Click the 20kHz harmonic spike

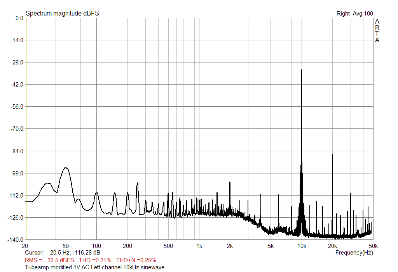[x=332, y=163]
